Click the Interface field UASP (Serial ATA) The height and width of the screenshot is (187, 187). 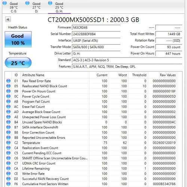(96, 40)
